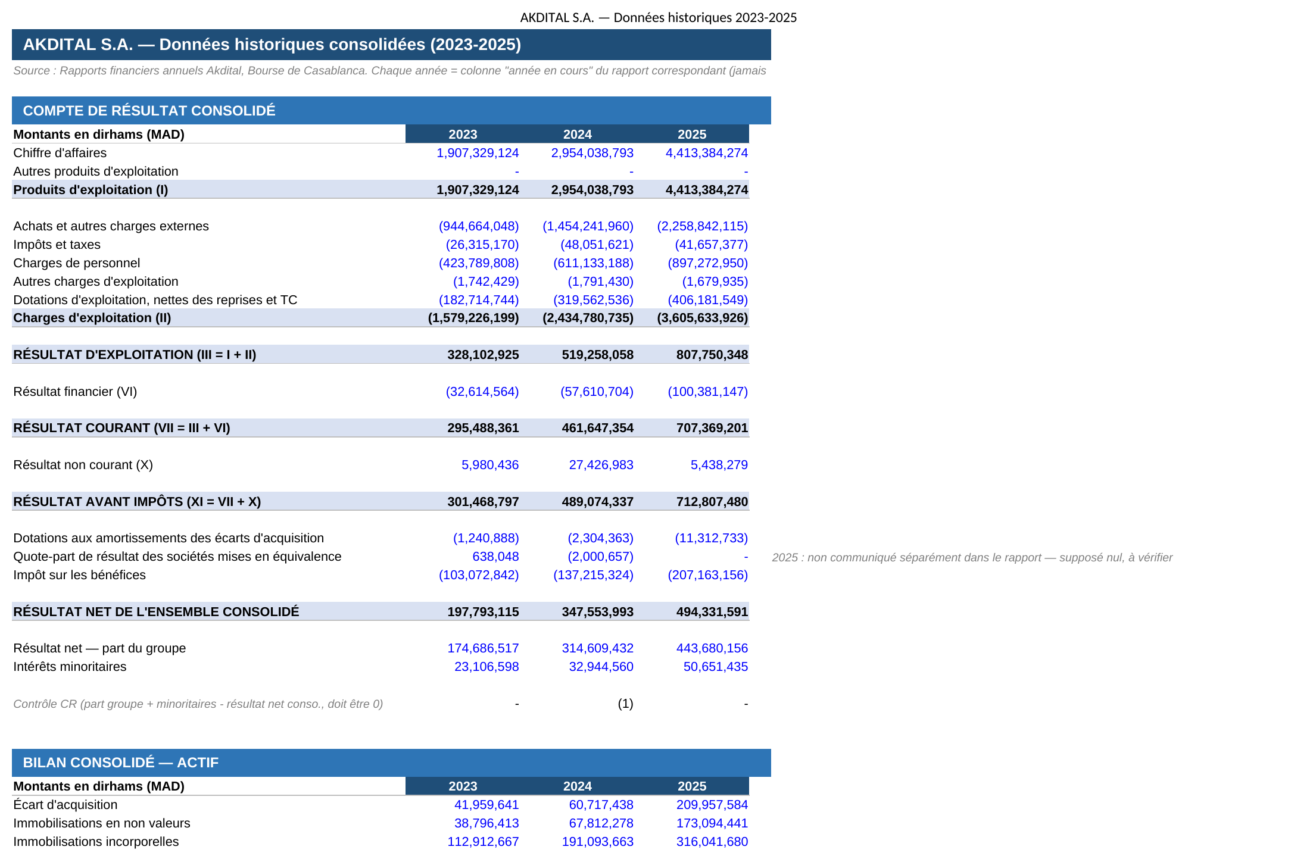Screen dimensions: 1316x859
Task: Click 'Dotations aux amortissements des écarts d'acquisition'
Action: pos(169,538)
